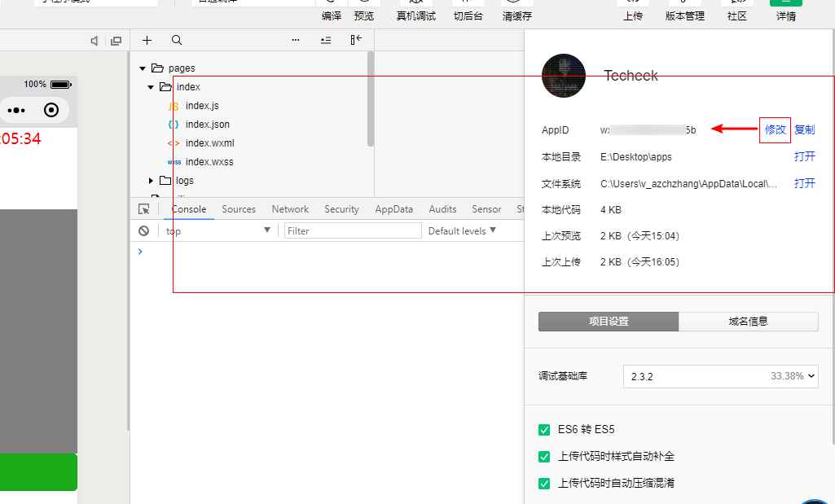Click the clear console icon
This screenshot has width=835, height=504.
pyautogui.click(x=143, y=231)
